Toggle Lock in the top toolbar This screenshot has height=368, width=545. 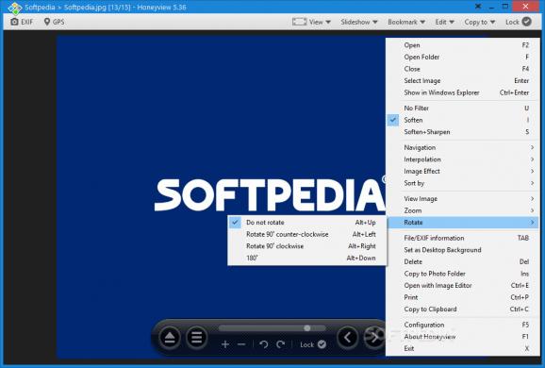[x=519, y=22]
